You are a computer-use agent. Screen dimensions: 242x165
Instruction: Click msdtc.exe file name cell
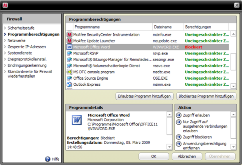tap(162, 72)
